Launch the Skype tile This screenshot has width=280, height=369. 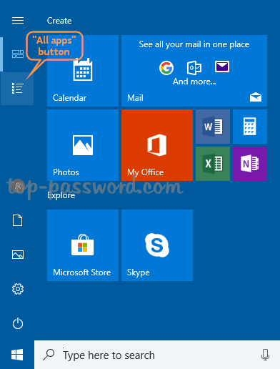(x=157, y=245)
